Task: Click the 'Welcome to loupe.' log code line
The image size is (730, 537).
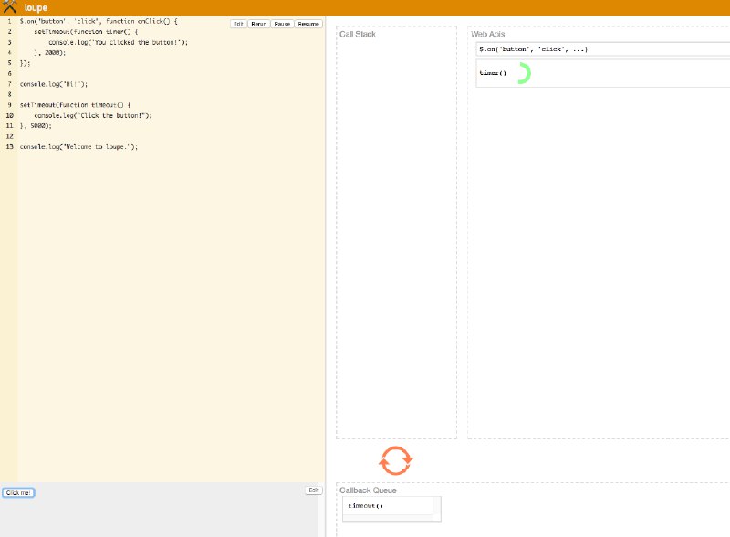Action: tap(78, 147)
